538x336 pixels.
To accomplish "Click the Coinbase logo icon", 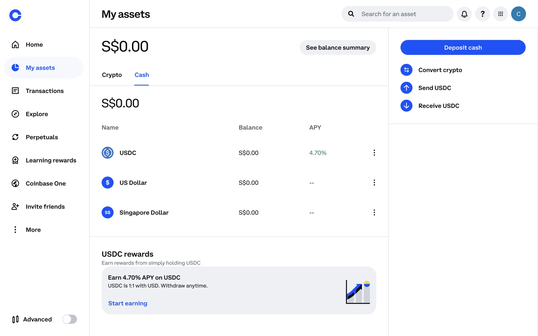I will point(15,15).
